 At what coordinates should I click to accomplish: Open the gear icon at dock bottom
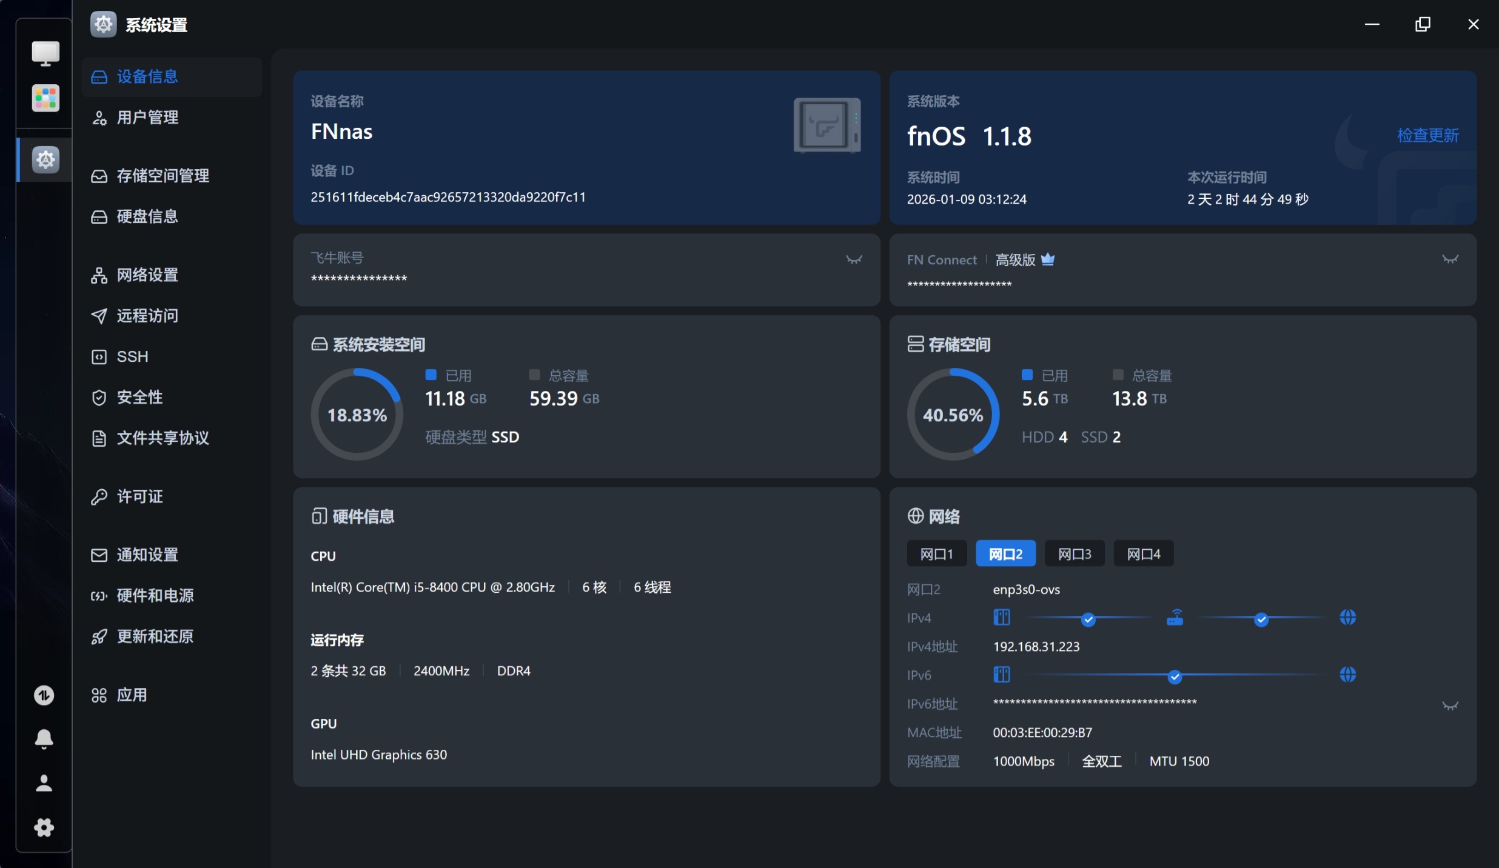44,827
